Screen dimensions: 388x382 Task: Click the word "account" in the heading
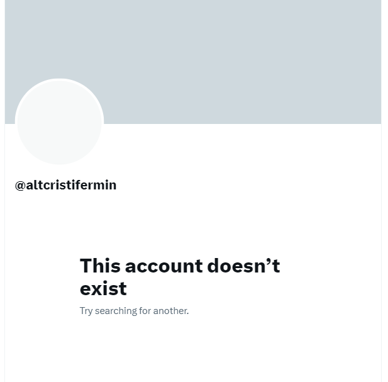pyautogui.click(x=164, y=266)
